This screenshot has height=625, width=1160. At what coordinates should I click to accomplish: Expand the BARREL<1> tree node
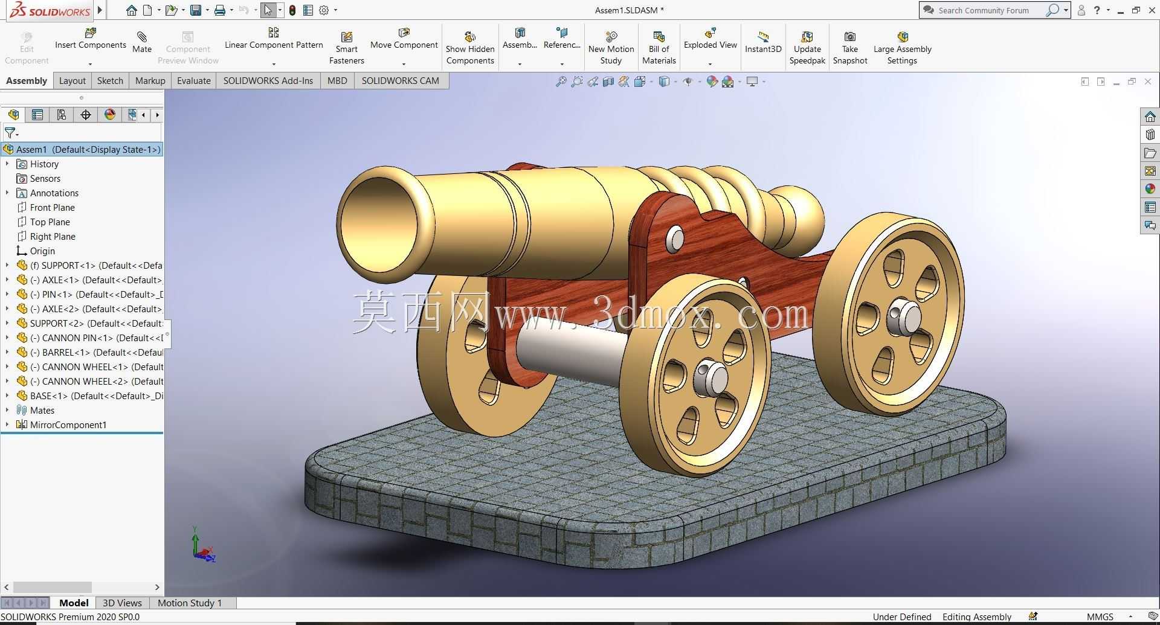pos(7,352)
